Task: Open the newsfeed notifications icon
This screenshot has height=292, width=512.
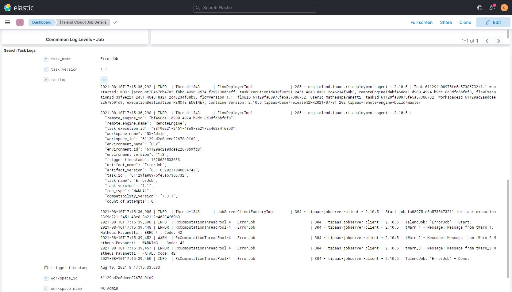Action: (x=492, y=8)
